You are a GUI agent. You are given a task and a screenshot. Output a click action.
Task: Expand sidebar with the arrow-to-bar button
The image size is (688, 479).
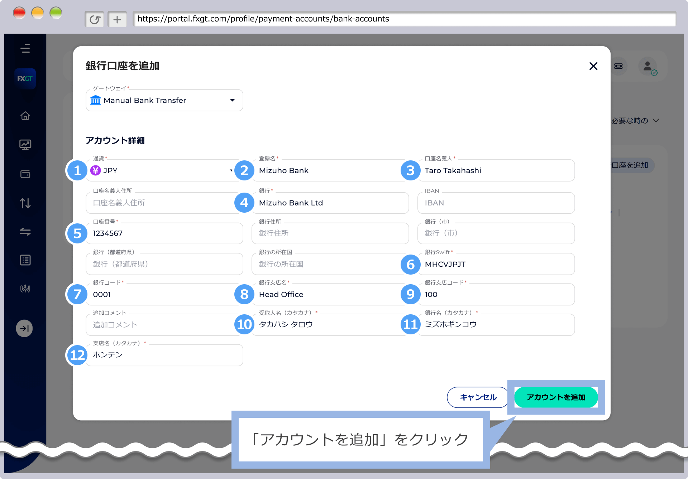24,328
